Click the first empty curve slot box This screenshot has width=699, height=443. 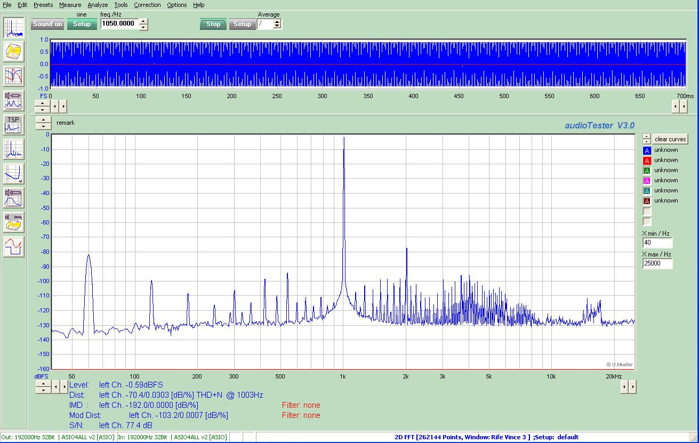(x=647, y=212)
